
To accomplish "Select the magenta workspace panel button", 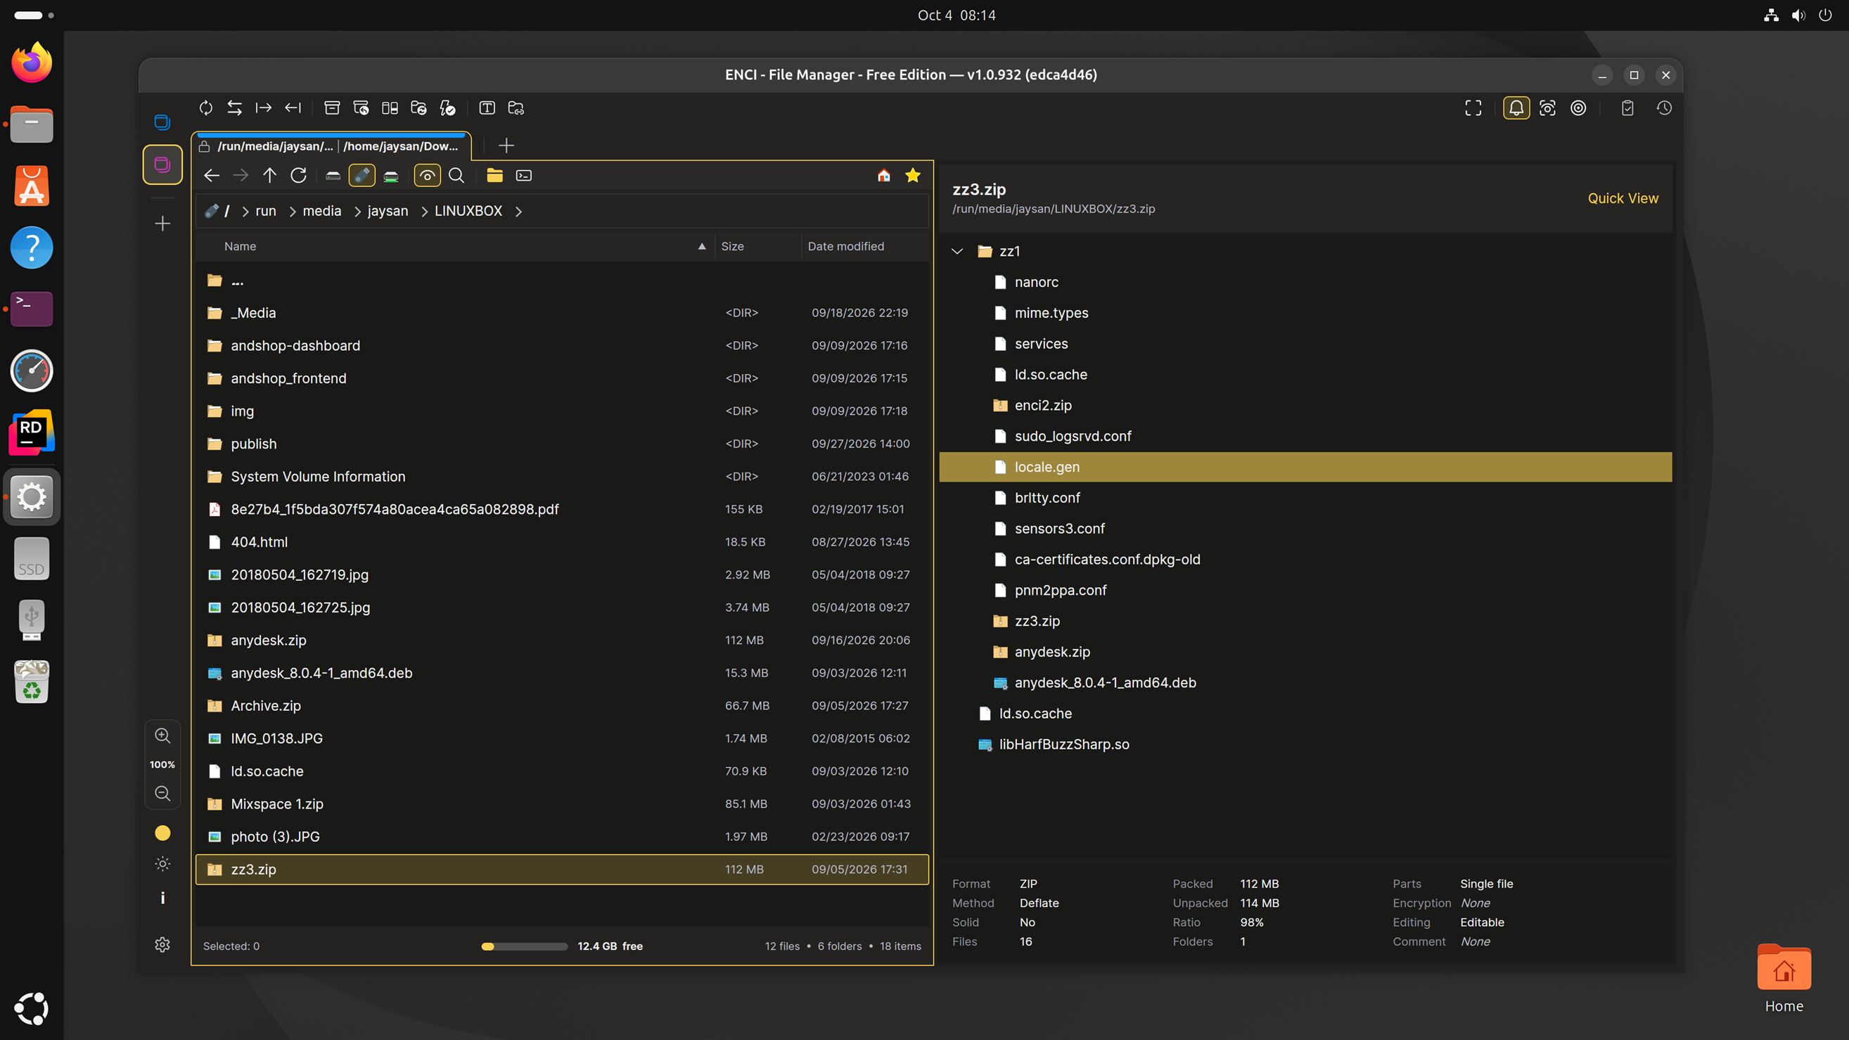I will (163, 165).
